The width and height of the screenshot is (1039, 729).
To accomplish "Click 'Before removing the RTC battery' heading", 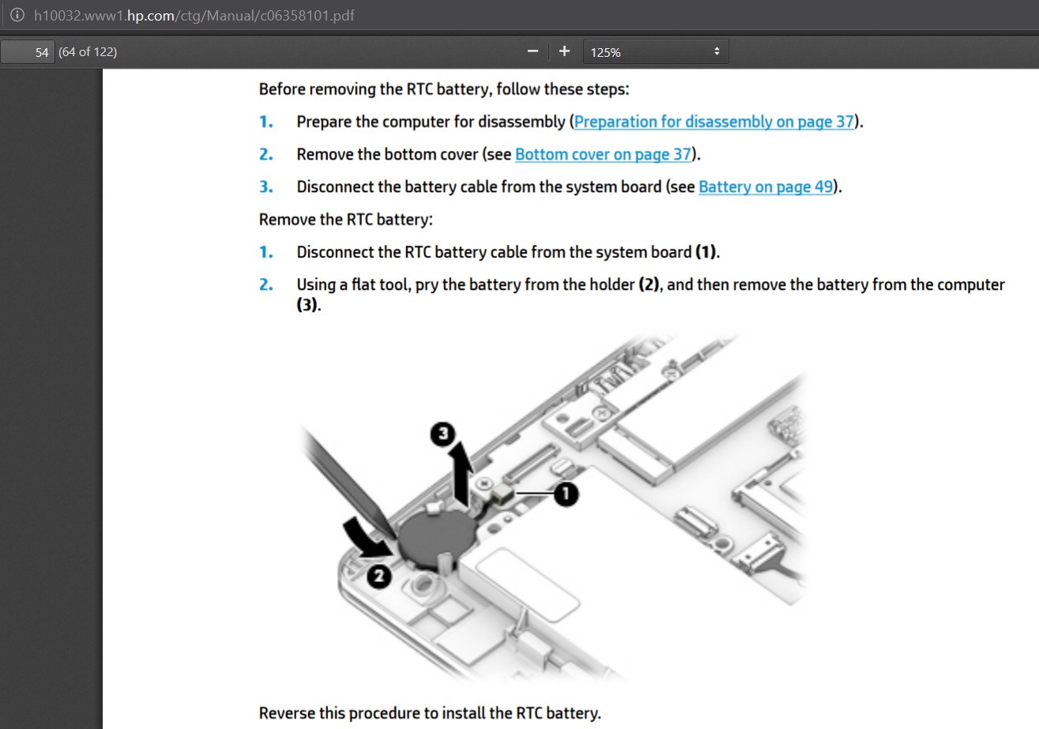I will pyautogui.click(x=443, y=88).
